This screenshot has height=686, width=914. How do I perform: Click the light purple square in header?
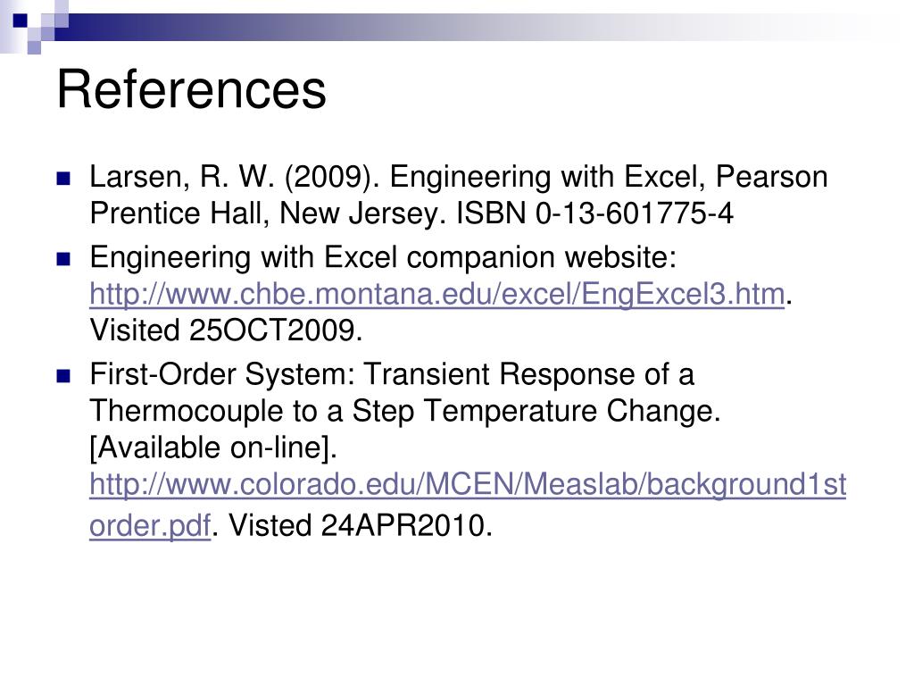[x=34, y=47]
